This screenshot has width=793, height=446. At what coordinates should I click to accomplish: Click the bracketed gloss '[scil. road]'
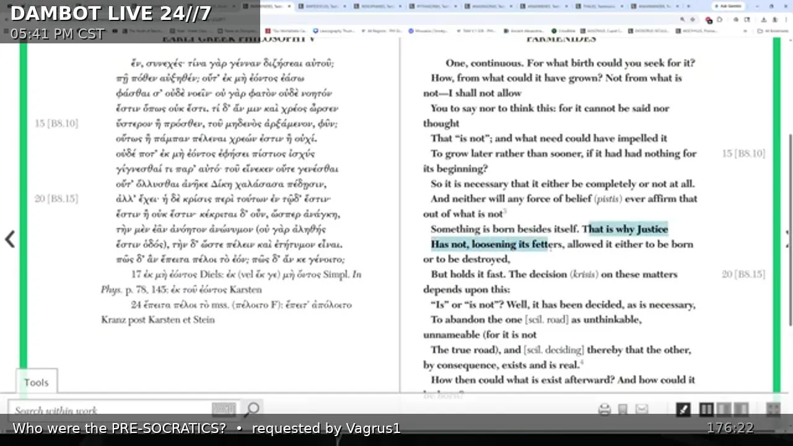tap(546, 320)
